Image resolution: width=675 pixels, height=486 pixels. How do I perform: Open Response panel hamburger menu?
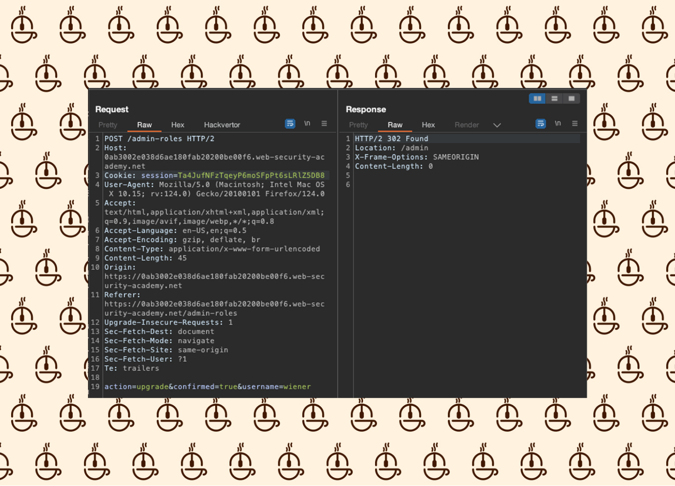coord(575,123)
